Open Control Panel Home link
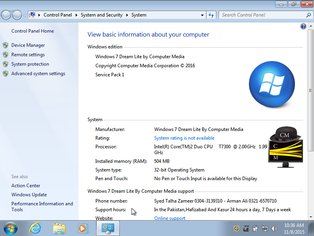The image size is (314, 236). (33, 31)
